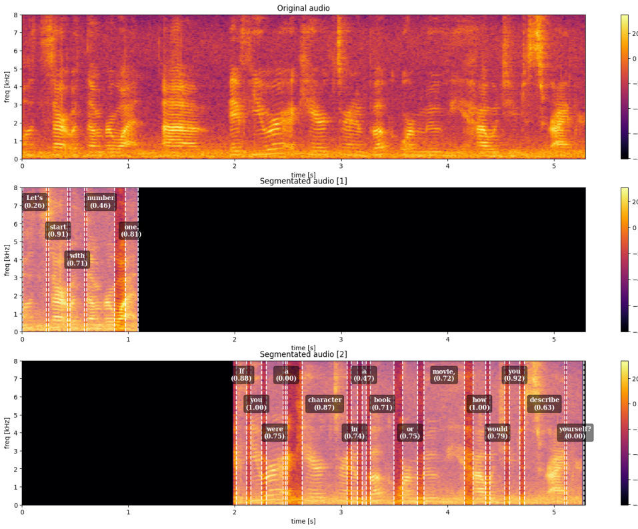The width and height of the screenshot is (638, 529).
Task: Choose the "or (0.75)" word label
Action: point(410,432)
